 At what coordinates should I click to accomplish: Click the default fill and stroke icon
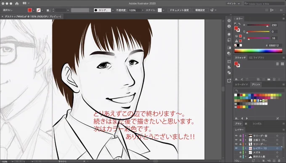[x=235, y=23]
